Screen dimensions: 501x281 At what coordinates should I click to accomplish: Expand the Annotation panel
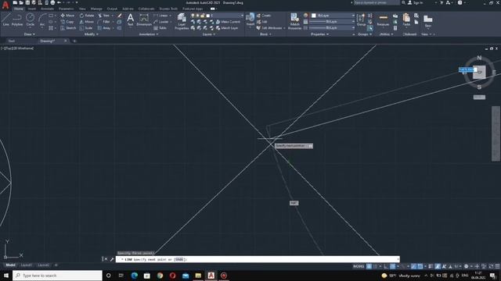click(149, 34)
